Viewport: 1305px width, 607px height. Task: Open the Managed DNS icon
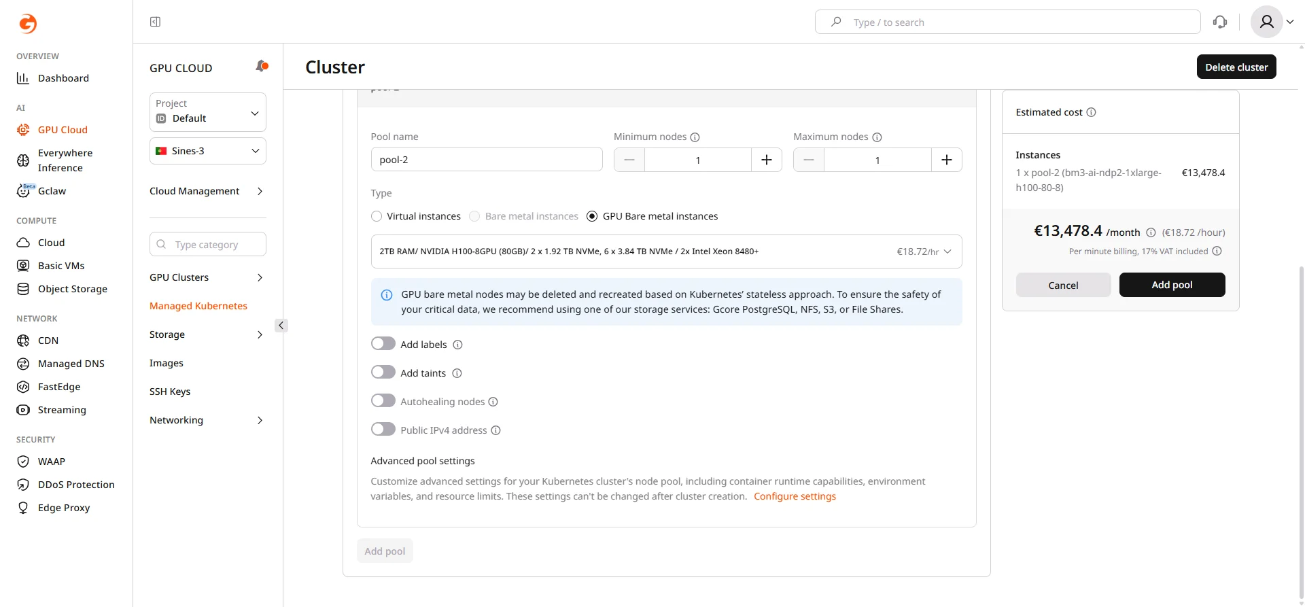pos(23,364)
